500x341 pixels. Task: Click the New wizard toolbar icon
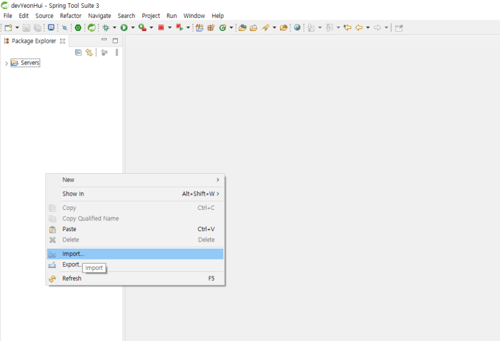(8, 28)
